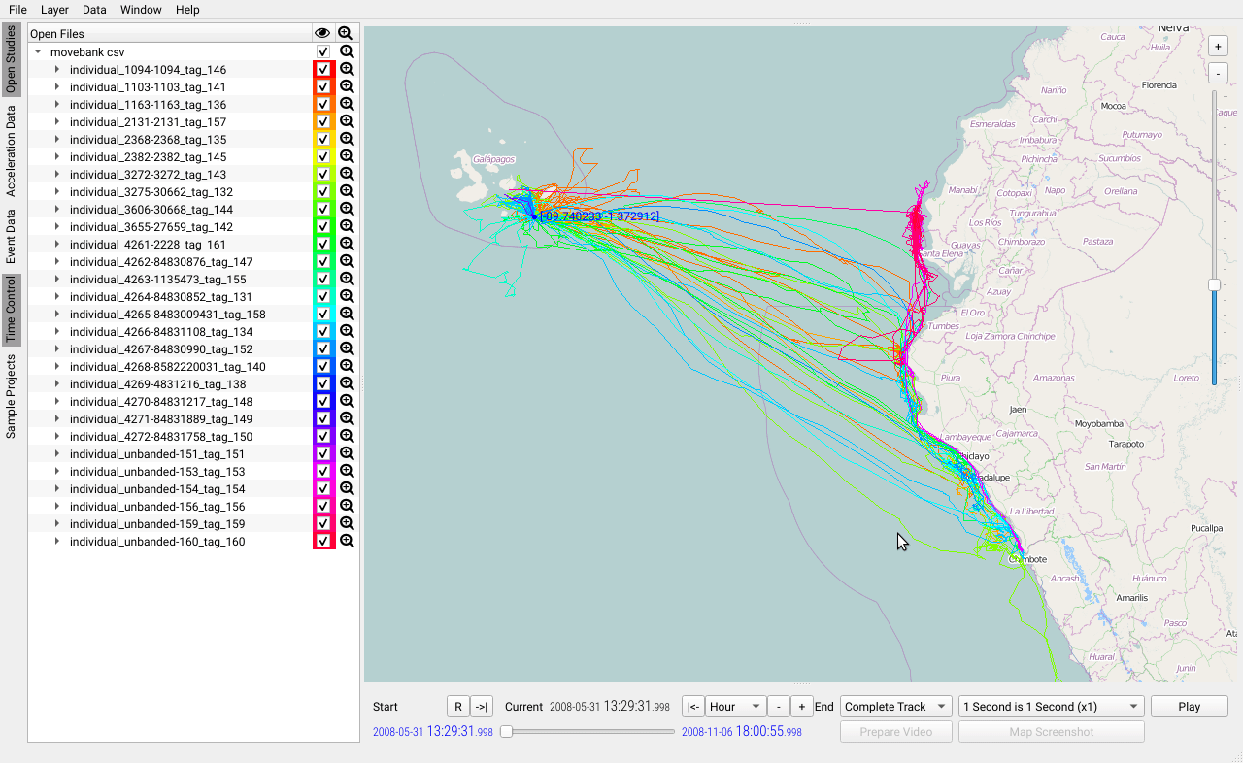
Task: Jump to track start with |<- button
Action: (693, 707)
